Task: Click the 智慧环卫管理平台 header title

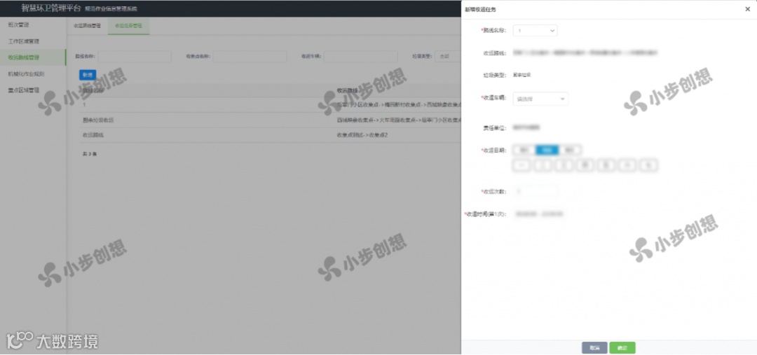Action: click(51, 8)
